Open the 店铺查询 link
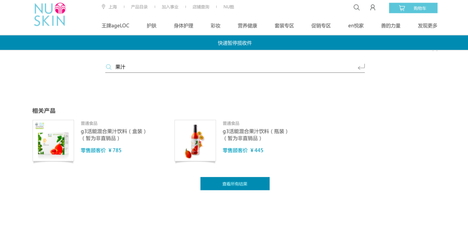The width and height of the screenshot is (468, 229). (x=201, y=7)
